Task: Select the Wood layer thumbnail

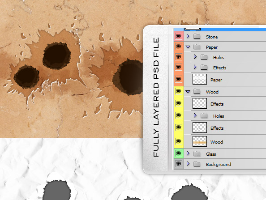Action: [x=200, y=141]
